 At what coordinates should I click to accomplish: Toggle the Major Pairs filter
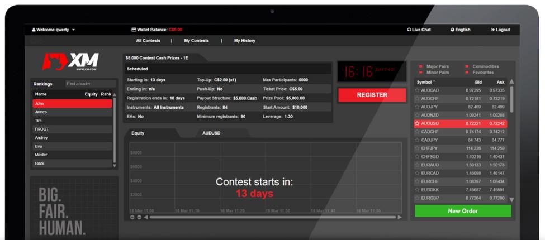420,66
